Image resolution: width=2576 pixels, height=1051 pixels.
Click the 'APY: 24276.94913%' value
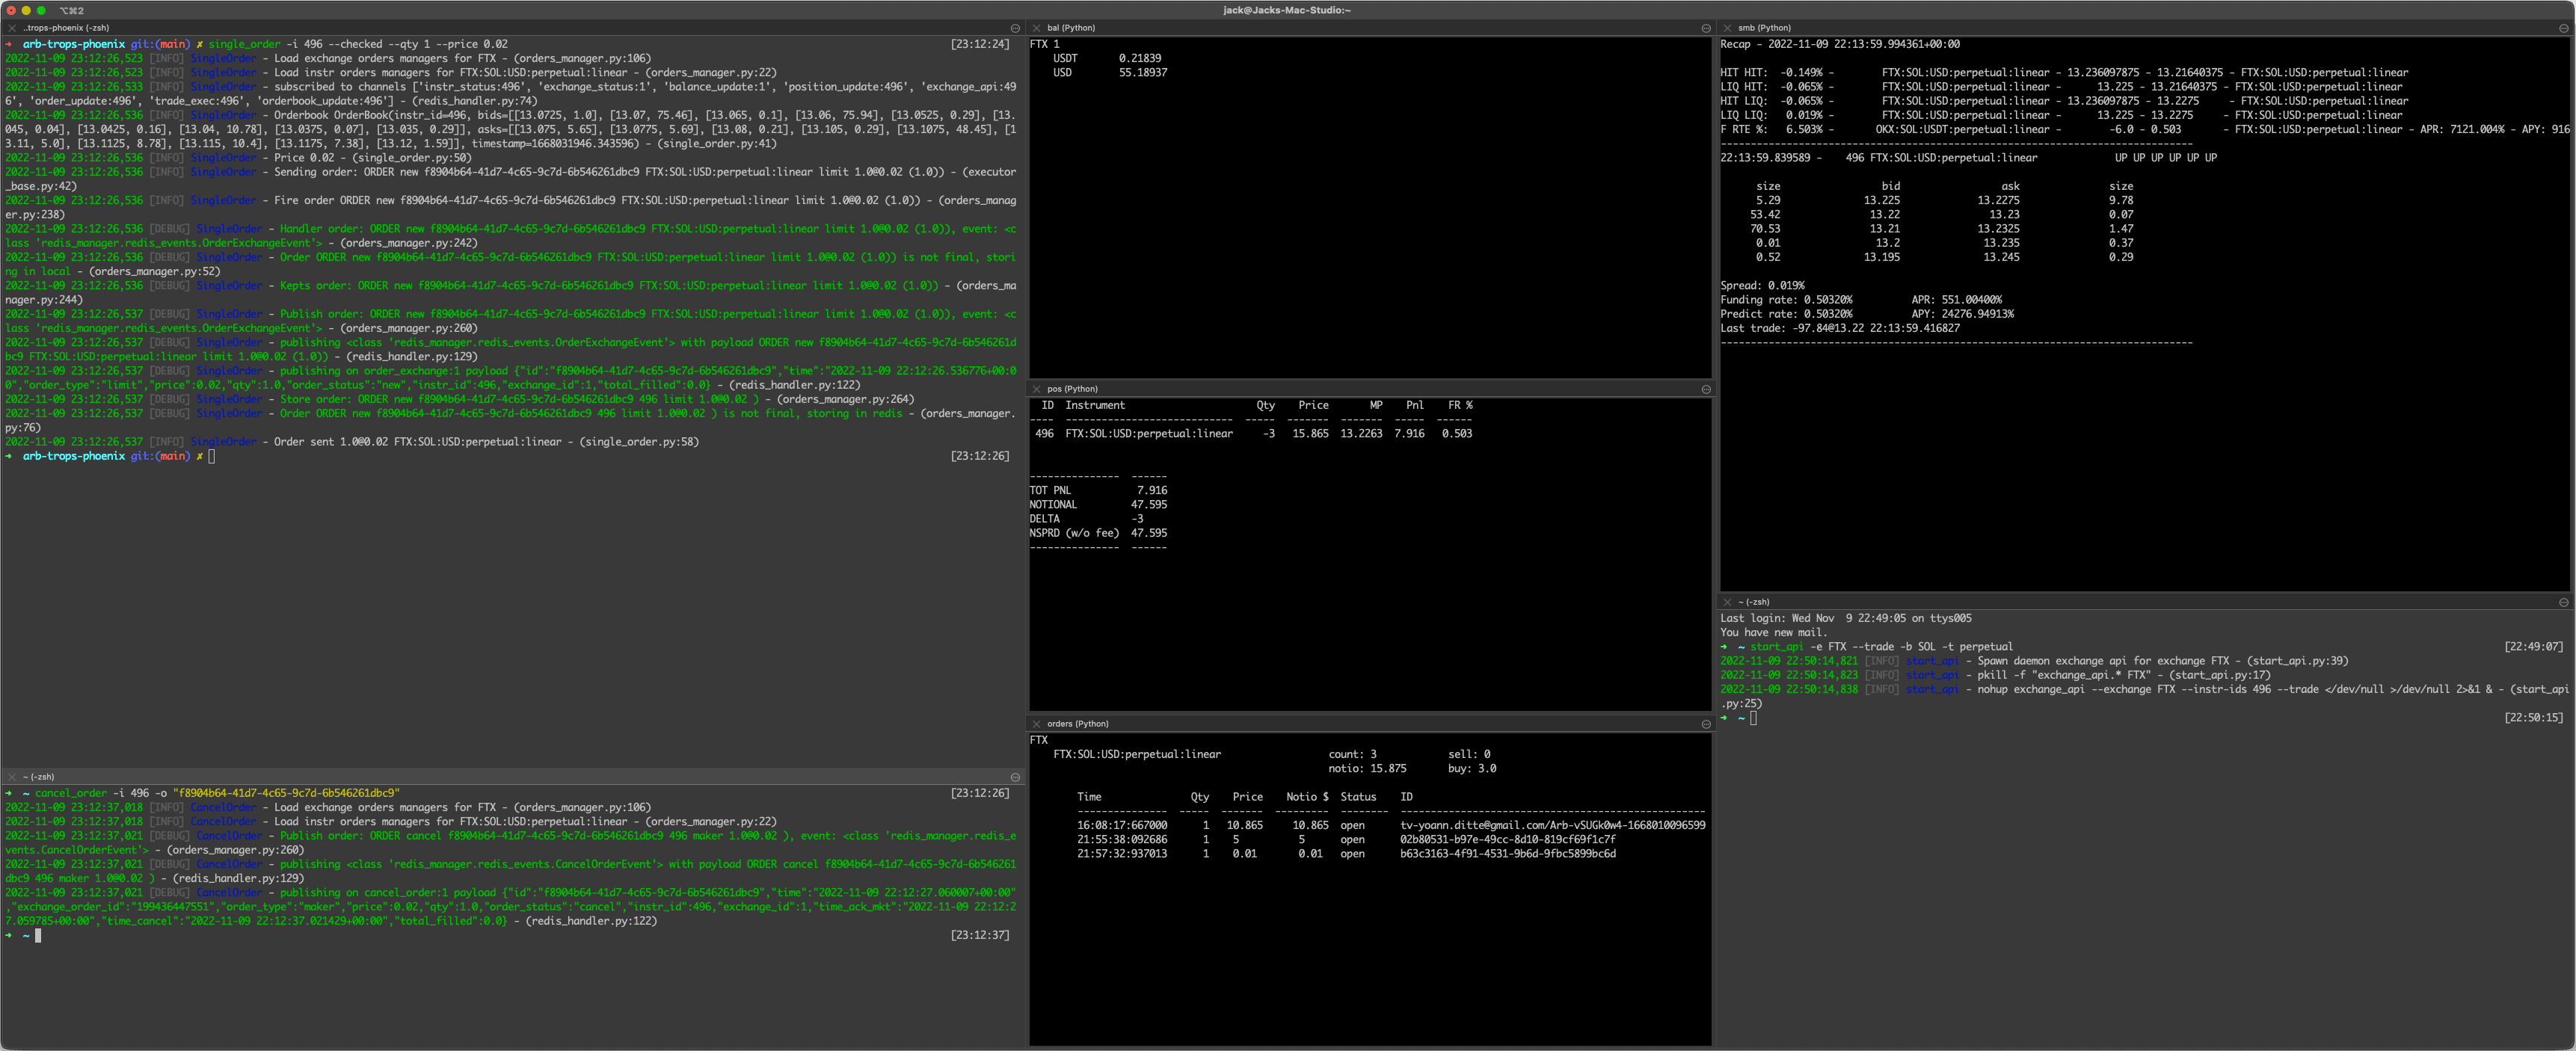click(x=1962, y=314)
